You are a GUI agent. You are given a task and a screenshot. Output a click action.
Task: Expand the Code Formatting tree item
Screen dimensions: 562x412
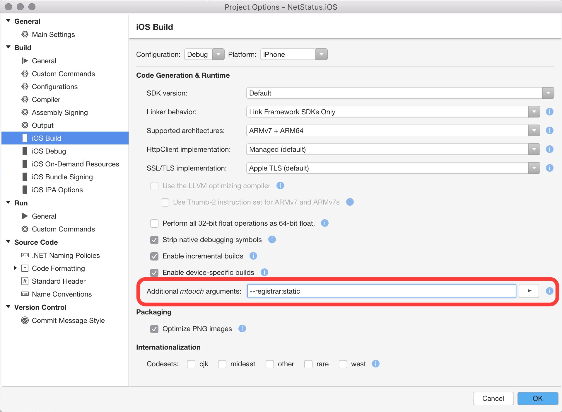(x=15, y=268)
